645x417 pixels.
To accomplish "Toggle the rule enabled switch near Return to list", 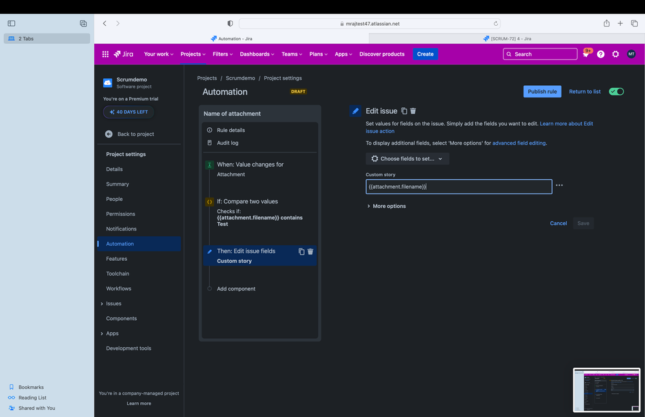I will [616, 91].
